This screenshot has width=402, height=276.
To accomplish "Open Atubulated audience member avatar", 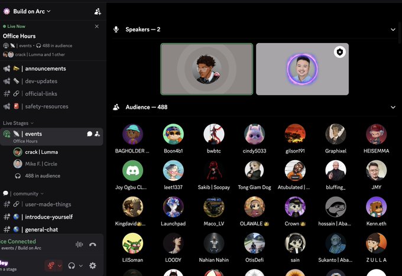I will pos(295,170).
